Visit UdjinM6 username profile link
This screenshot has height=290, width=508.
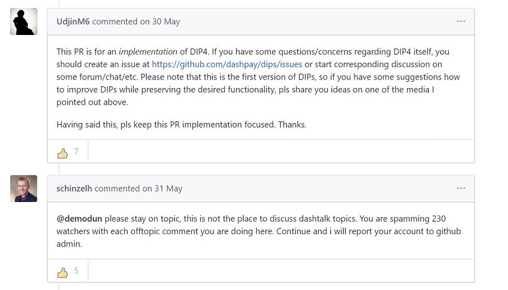pos(73,21)
